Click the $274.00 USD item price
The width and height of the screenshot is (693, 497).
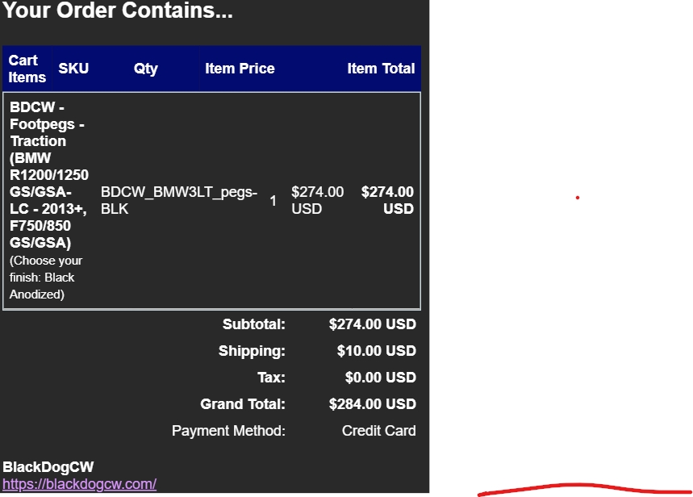(x=317, y=200)
